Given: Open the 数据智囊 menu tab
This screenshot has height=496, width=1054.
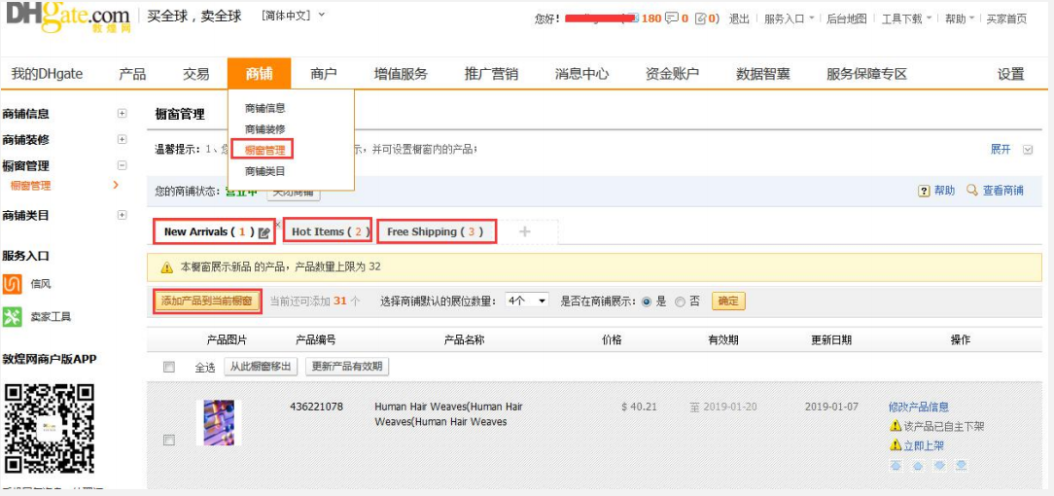Looking at the screenshot, I should coord(763,74).
